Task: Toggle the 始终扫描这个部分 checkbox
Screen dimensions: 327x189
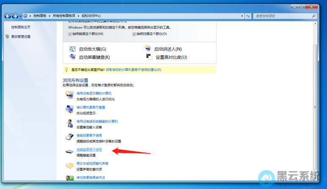Action: click(134, 34)
